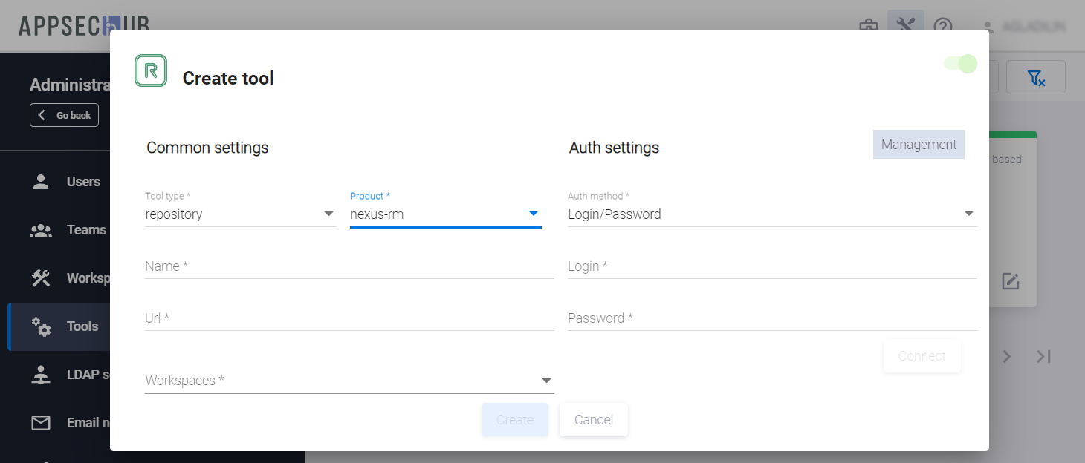Go to the last page arrow icon
1085x463 pixels.
coord(1044,356)
